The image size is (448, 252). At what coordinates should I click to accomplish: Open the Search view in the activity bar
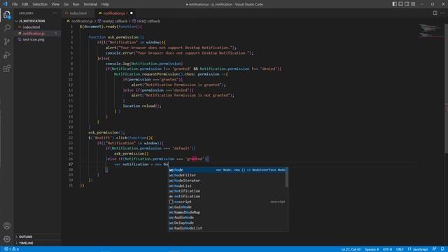pyautogui.click(x=7, y=28)
